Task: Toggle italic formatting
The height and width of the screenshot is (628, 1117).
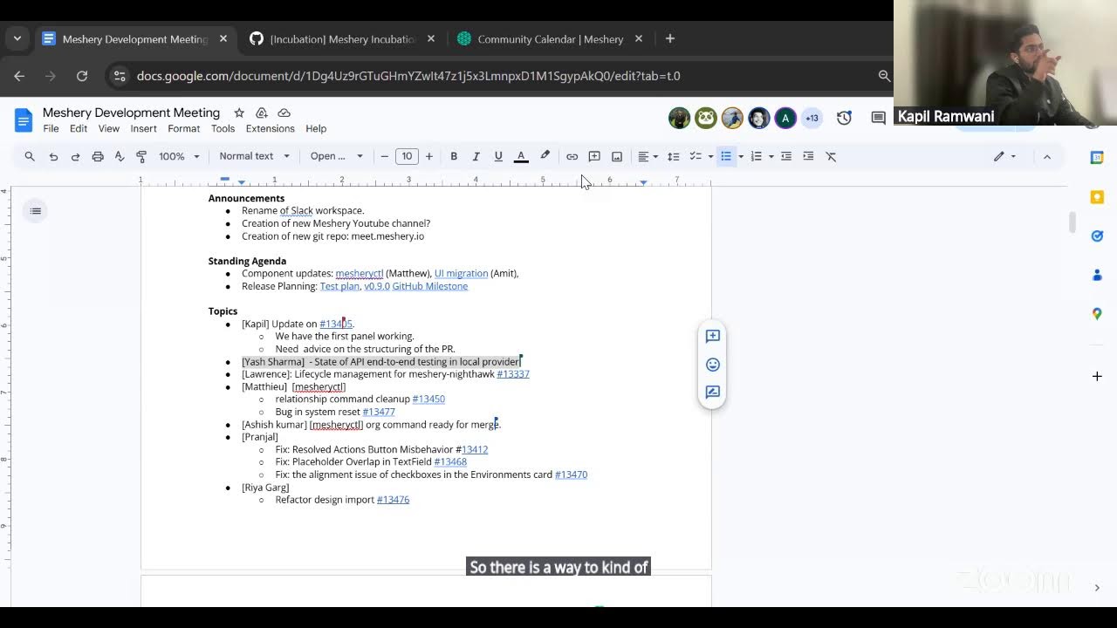Action: pos(476,156)
